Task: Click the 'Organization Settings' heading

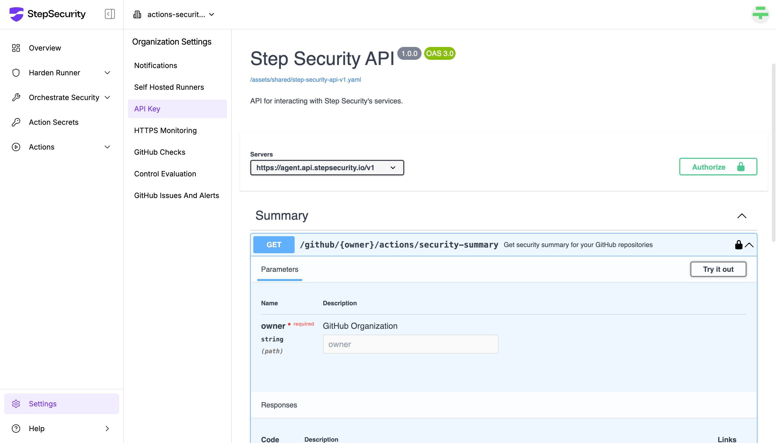Action: (172, 42)
